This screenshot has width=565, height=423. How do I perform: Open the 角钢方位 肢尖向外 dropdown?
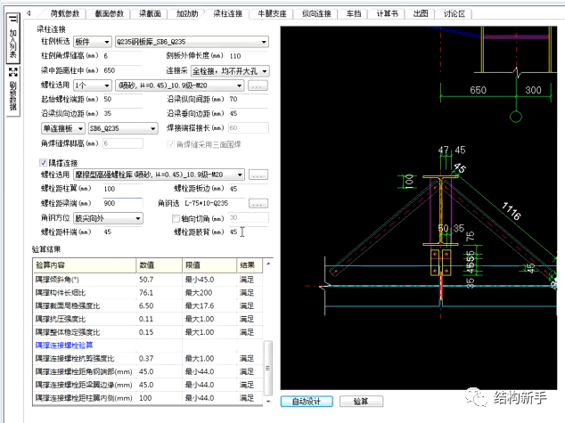tap(108, 218)
